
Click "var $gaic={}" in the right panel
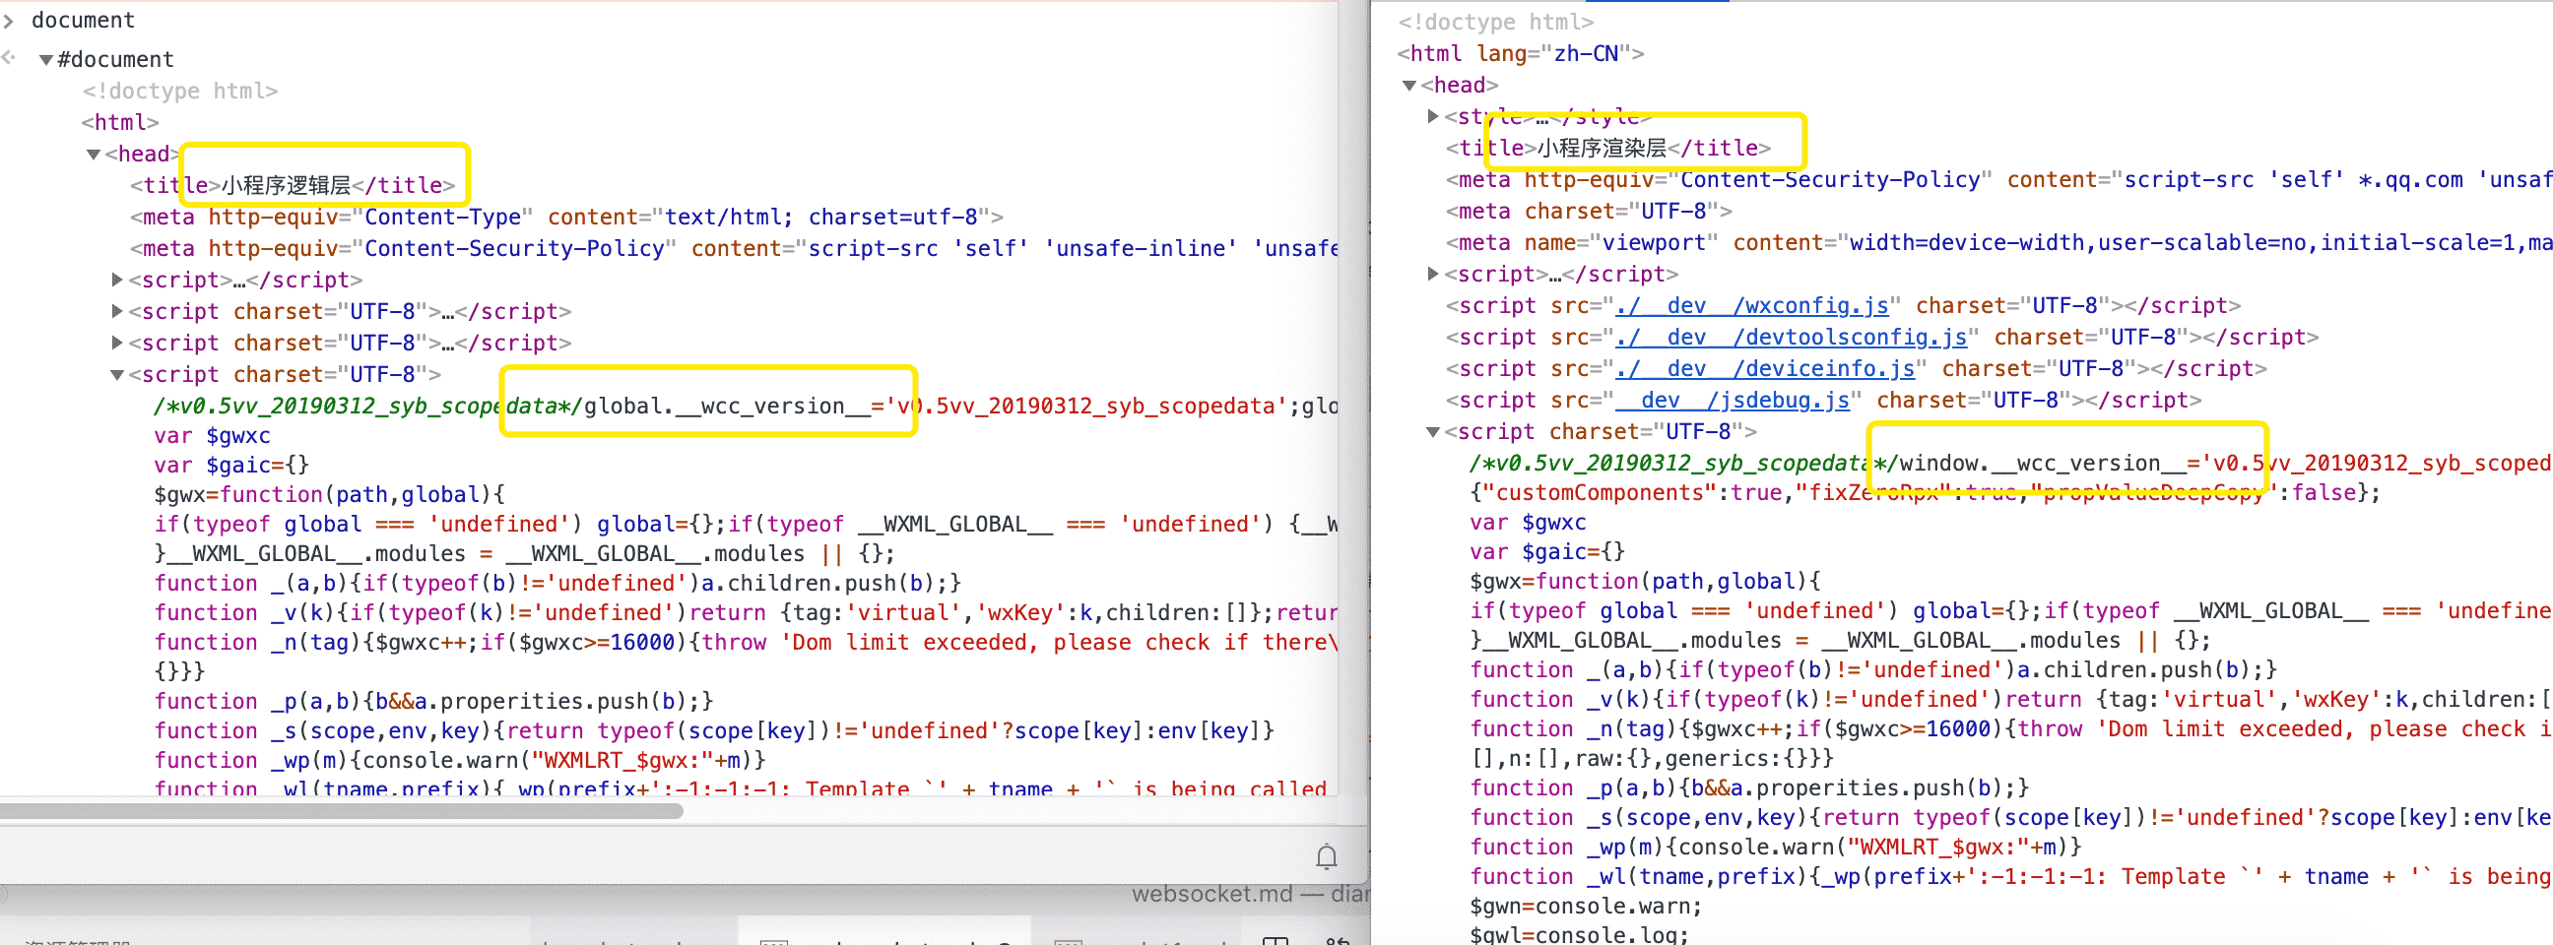click(1547, 552)
